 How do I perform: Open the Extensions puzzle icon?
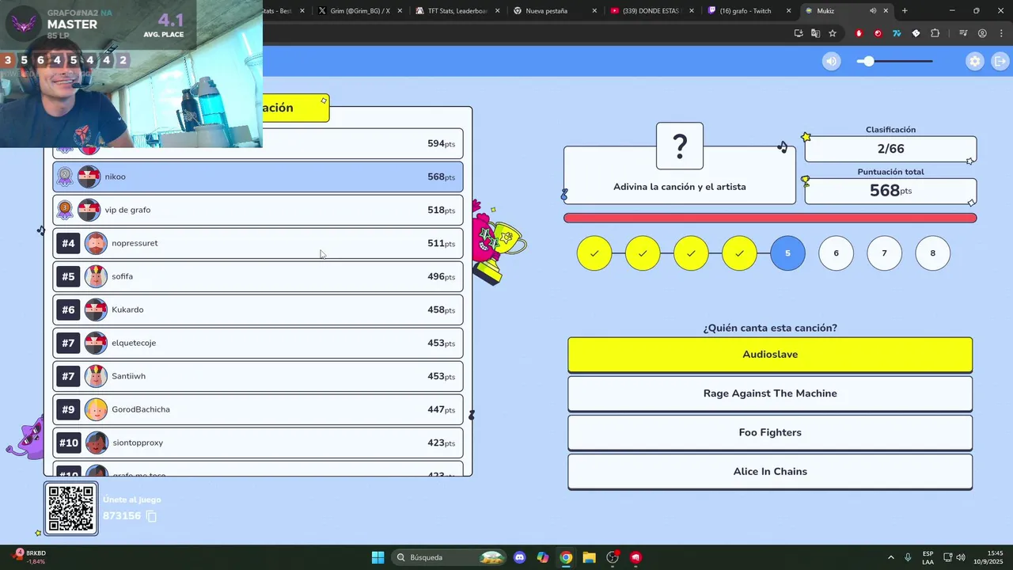935,33
